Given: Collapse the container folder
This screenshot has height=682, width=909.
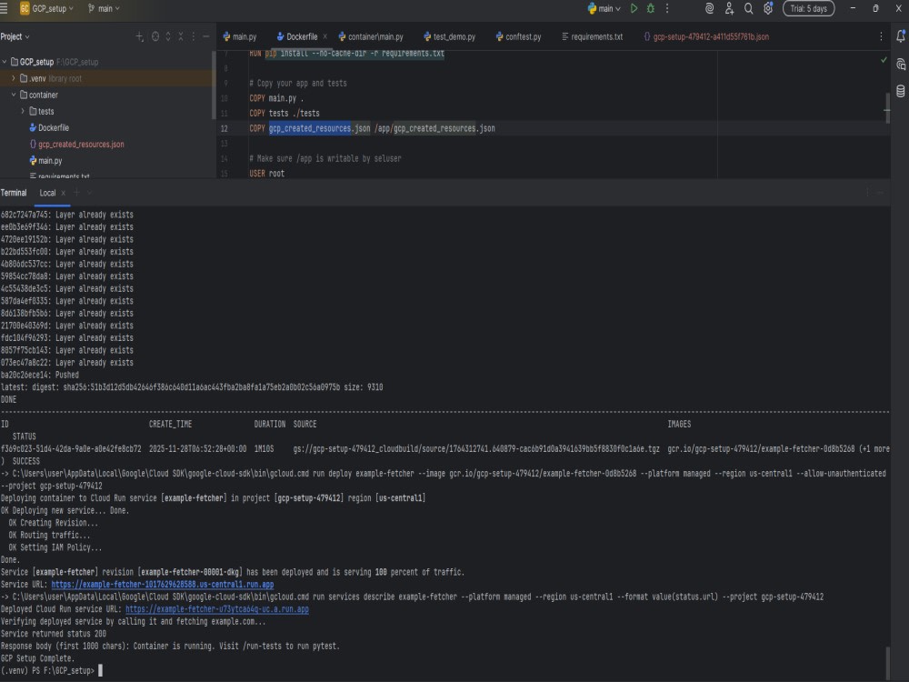Looking at the screenshot, I should [x=14, y=95].
